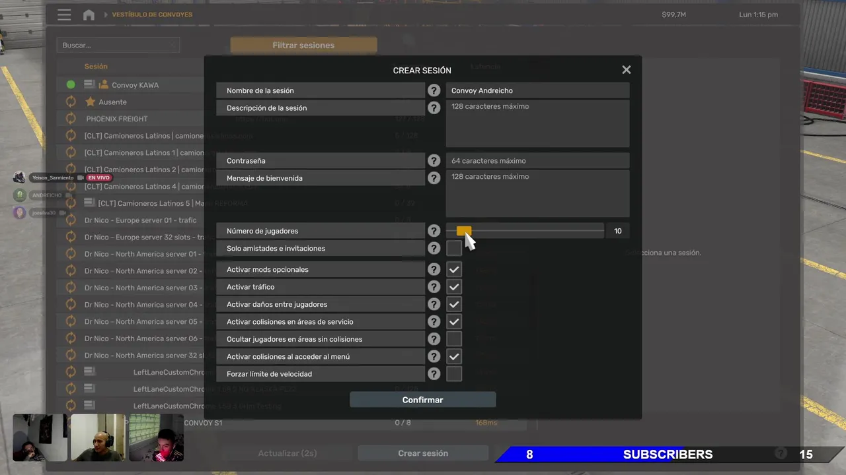Image resolution: width=846 pixels, height=475 pixels.
Task: Open help for Descripción de la sesión
Action: (434, 108)
